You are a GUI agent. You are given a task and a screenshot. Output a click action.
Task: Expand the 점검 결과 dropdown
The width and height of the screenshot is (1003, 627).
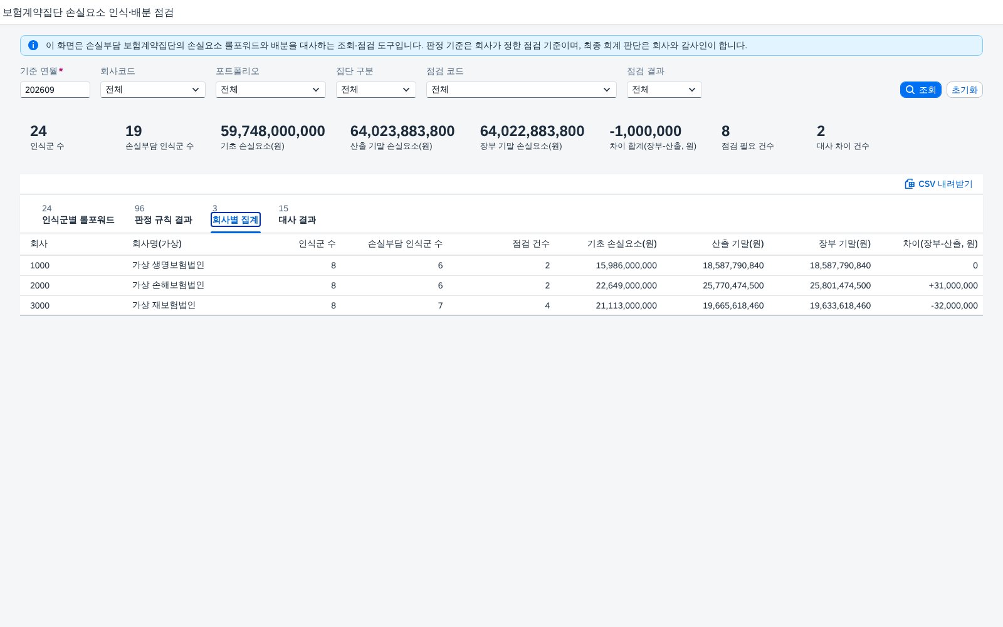[664, 90]
